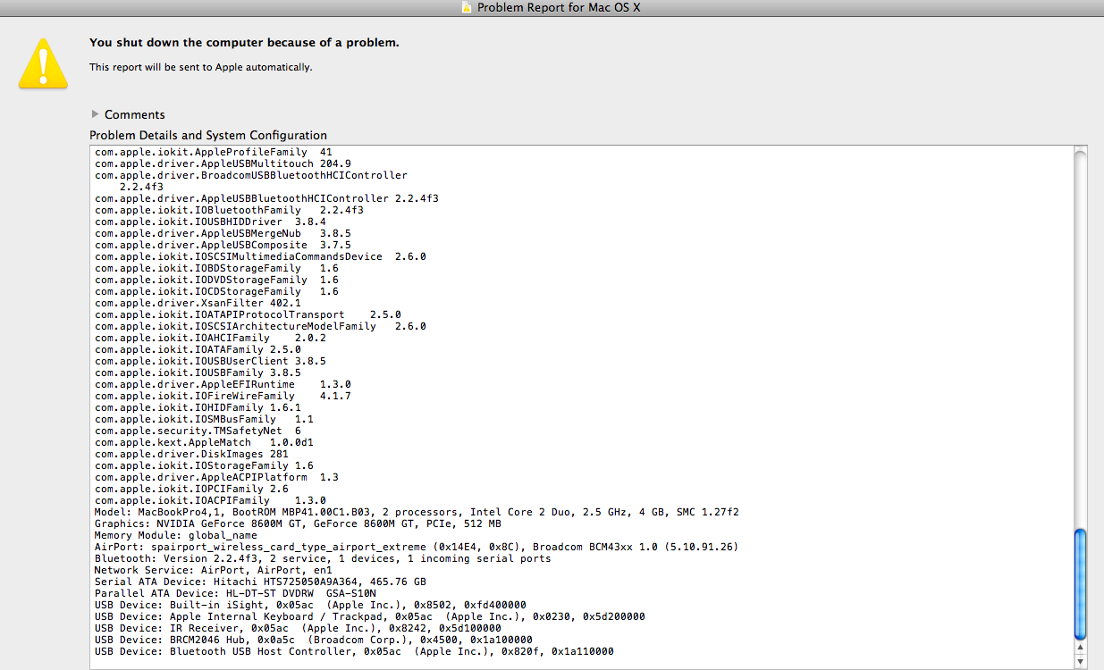1104x670 pixels.
Task: Select the AppleEFIRuntime 1.3.0 line
Action: 223,384
